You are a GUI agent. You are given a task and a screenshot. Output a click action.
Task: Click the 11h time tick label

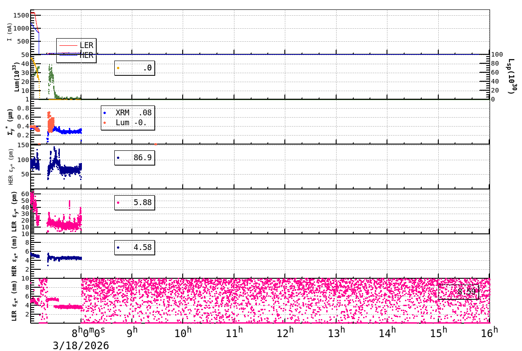pyautogui.click(x=234, y=332)
